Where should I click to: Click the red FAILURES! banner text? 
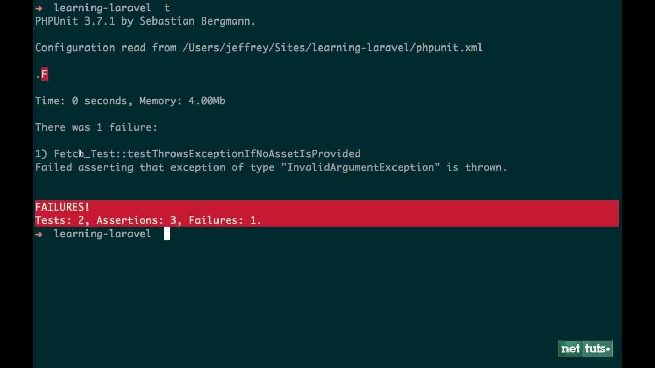[x=62, y=207]
